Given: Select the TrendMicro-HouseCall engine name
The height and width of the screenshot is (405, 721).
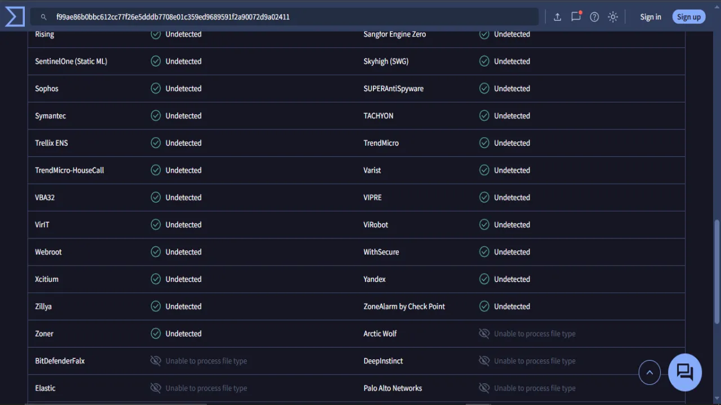Looking at the screenshot, I should click(x=69, y=170).
